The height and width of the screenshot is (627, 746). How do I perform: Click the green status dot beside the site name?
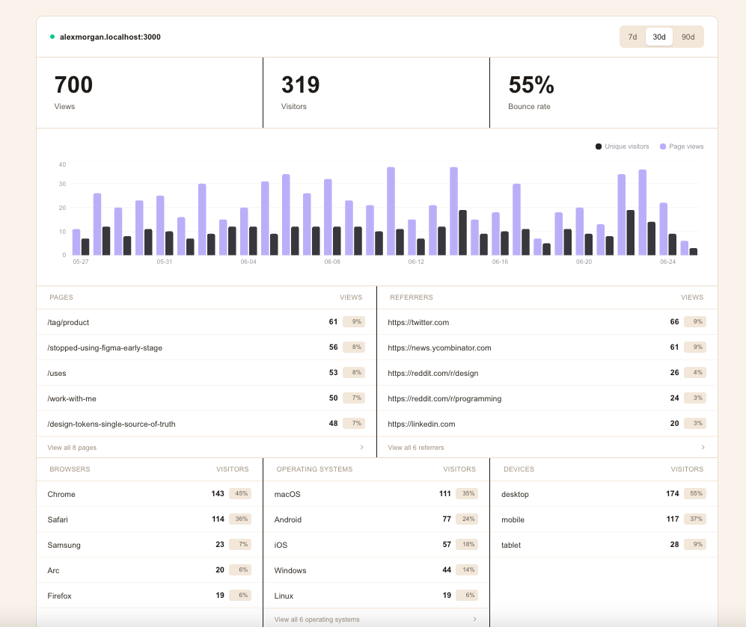pos(52,37)
